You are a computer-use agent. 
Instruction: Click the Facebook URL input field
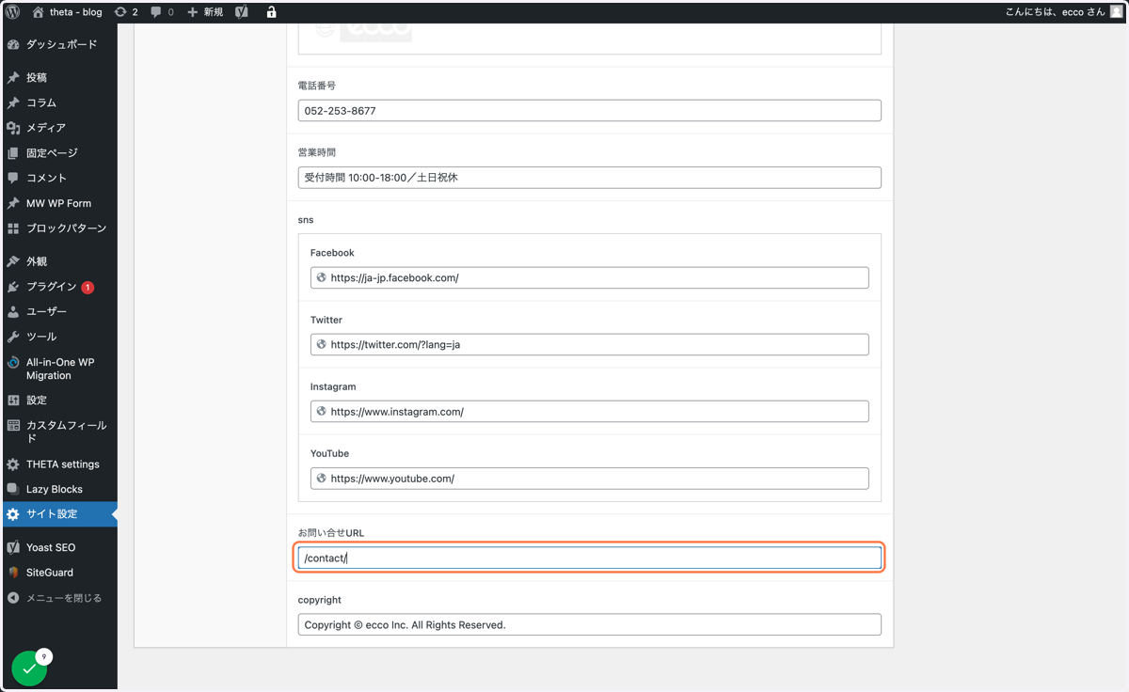(x=590, y=278)
